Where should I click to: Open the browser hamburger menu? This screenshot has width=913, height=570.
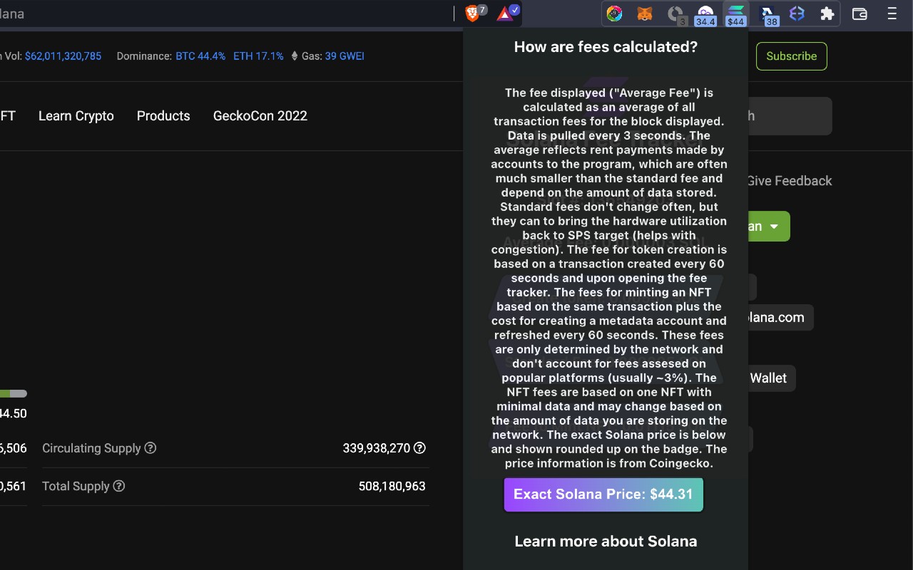pos(891,14)
